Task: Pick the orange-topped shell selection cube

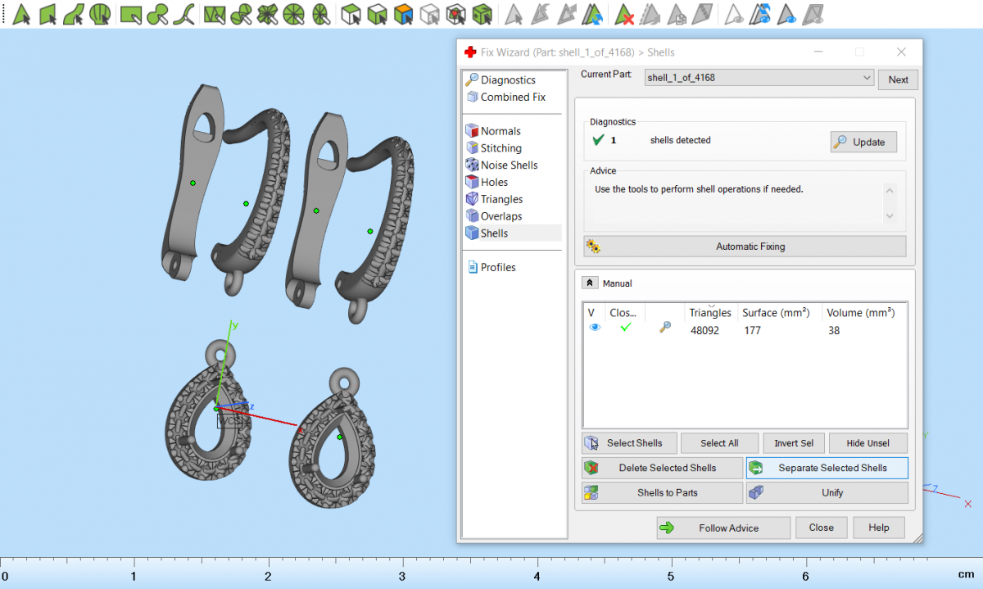Action: 402,14
